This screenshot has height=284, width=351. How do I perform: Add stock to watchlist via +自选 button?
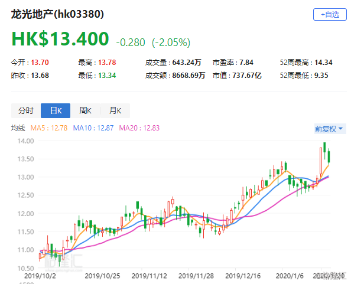pyautogui.click(x=330, y=15)
